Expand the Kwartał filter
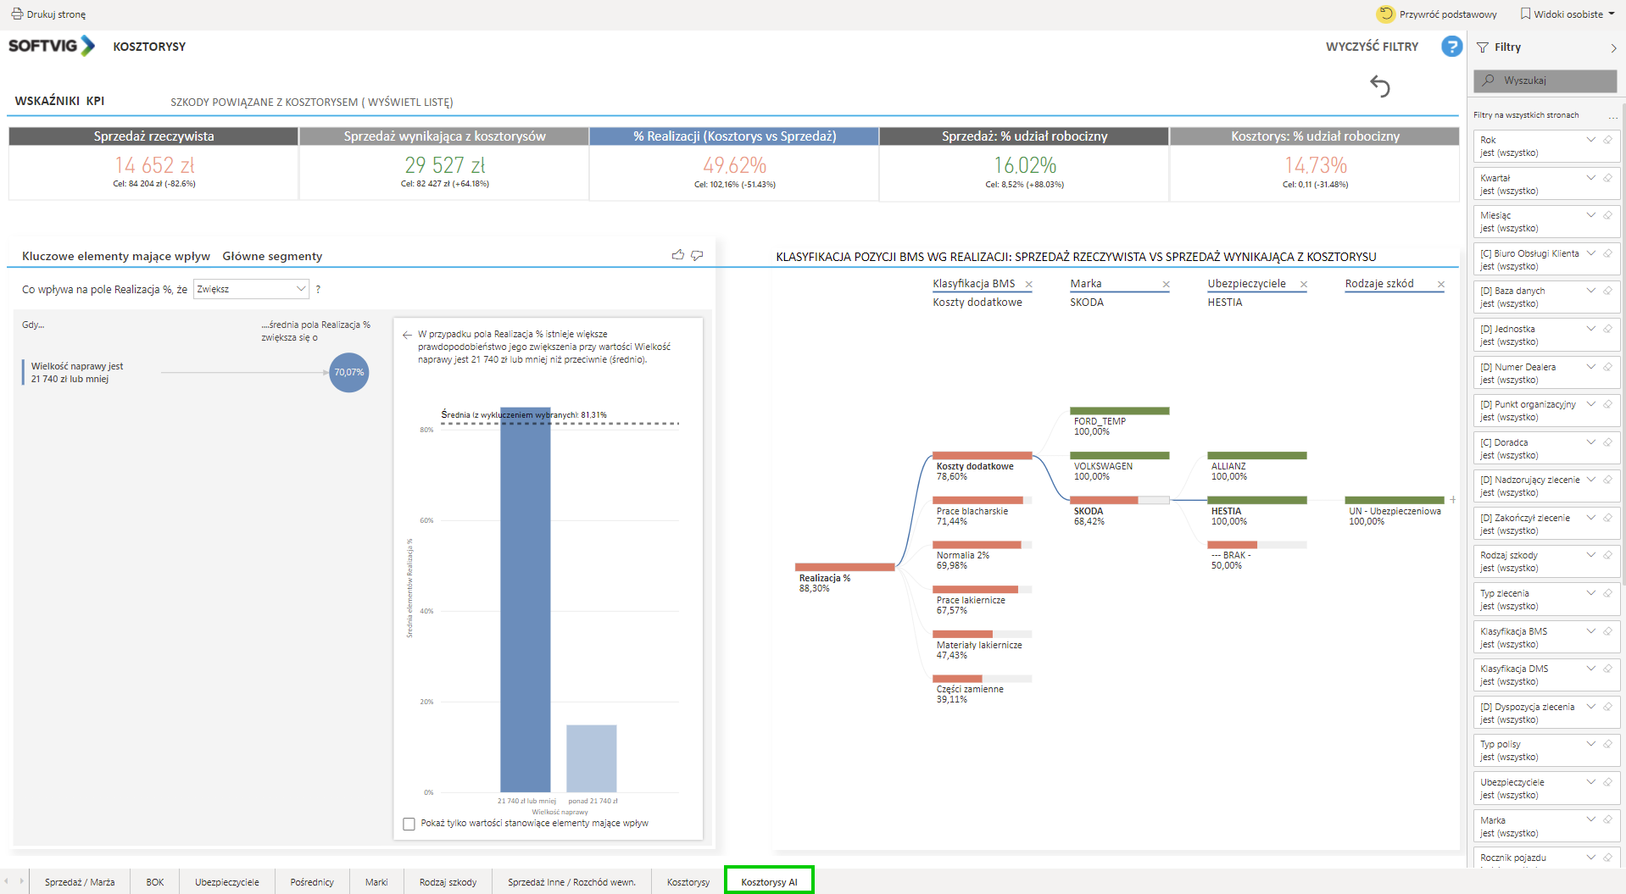Viewport: 1626px width, 894px height. 1591,177
